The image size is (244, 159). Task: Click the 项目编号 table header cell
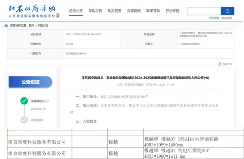pyautogui.click(x=36, y=34)
